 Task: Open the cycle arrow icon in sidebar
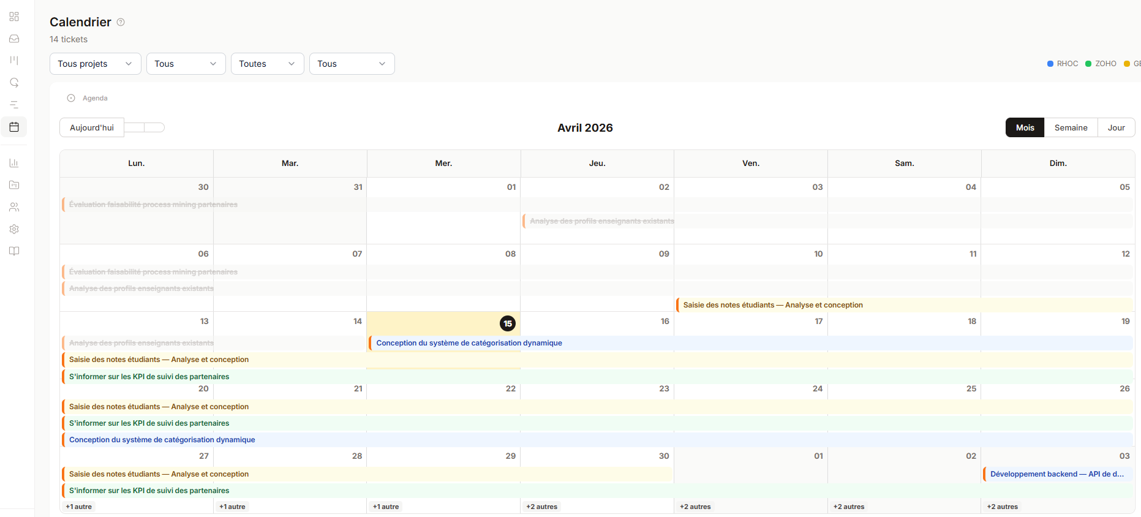click(x=14, y=83)
